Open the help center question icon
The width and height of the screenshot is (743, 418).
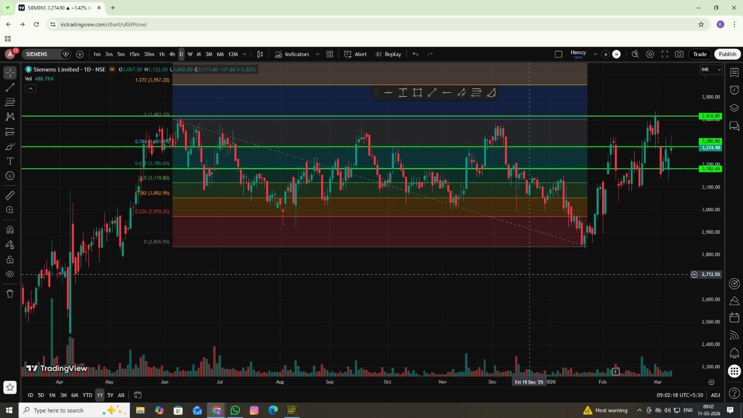[x=734, y=393]
